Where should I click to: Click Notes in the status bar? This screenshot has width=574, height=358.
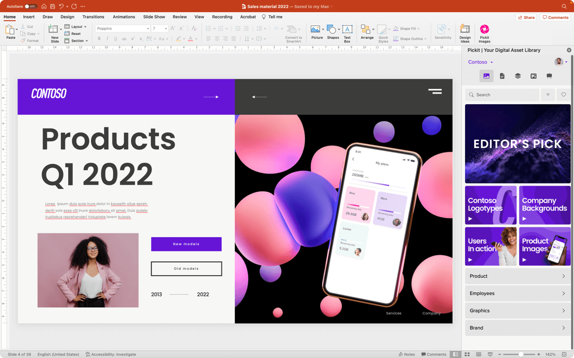tap(407, 354)
